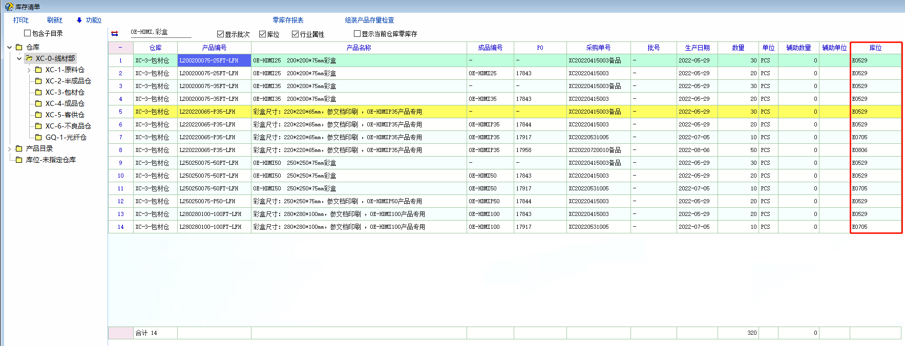
Task: Click the 库位-未指定仓库 folder icon
Action: (x=19, y=160)
